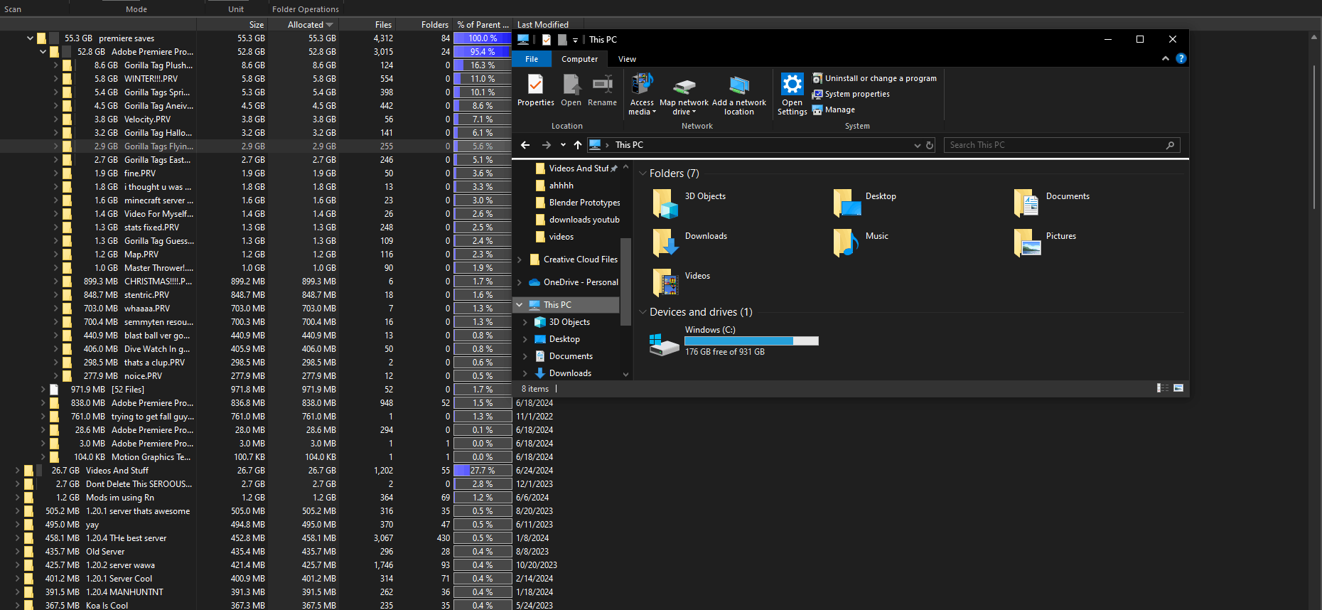Select the Pictures folder icon
1322x610 pixels.
(x=1026, y=243)
